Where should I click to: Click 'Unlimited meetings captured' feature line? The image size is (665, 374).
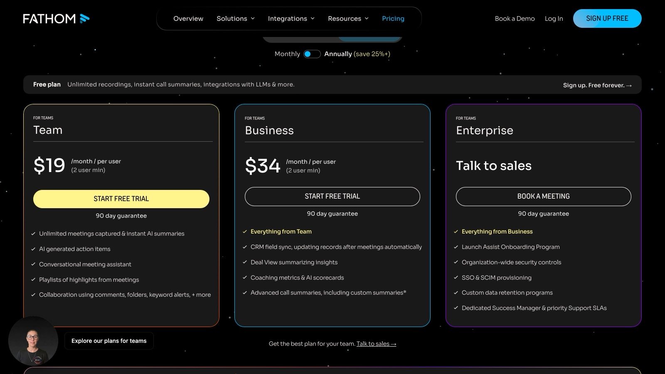(x=112, y=234)
